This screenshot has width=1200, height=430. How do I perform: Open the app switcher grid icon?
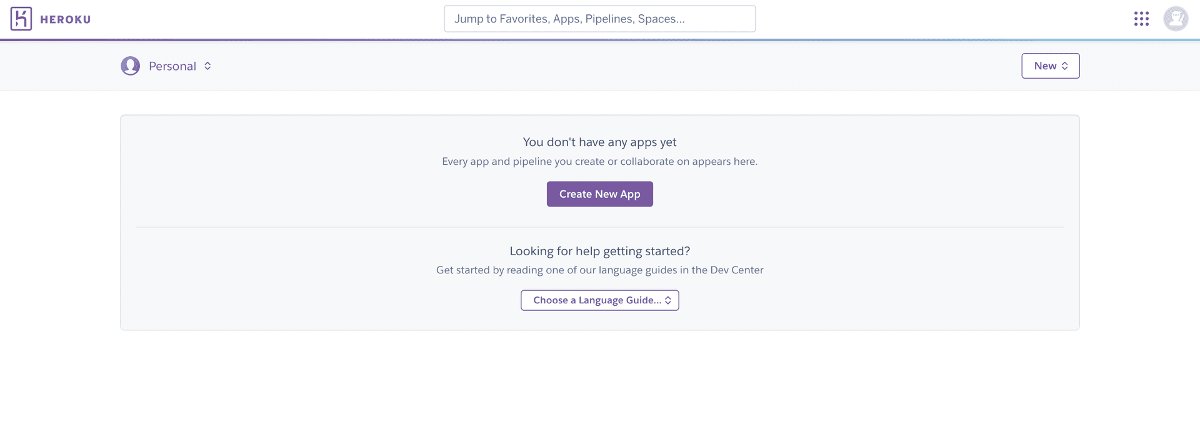pyautogui.click(x=1141, y=19)
